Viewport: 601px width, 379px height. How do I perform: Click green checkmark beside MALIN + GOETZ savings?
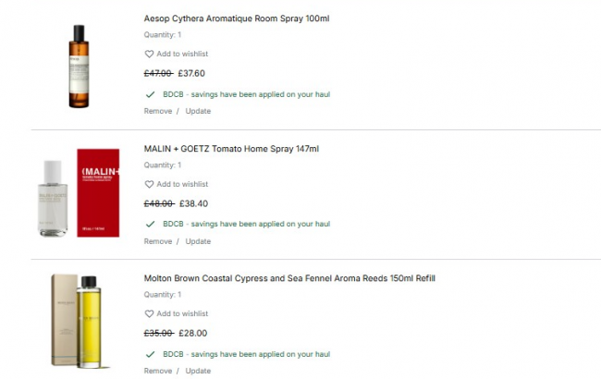(x=150, y=224)
